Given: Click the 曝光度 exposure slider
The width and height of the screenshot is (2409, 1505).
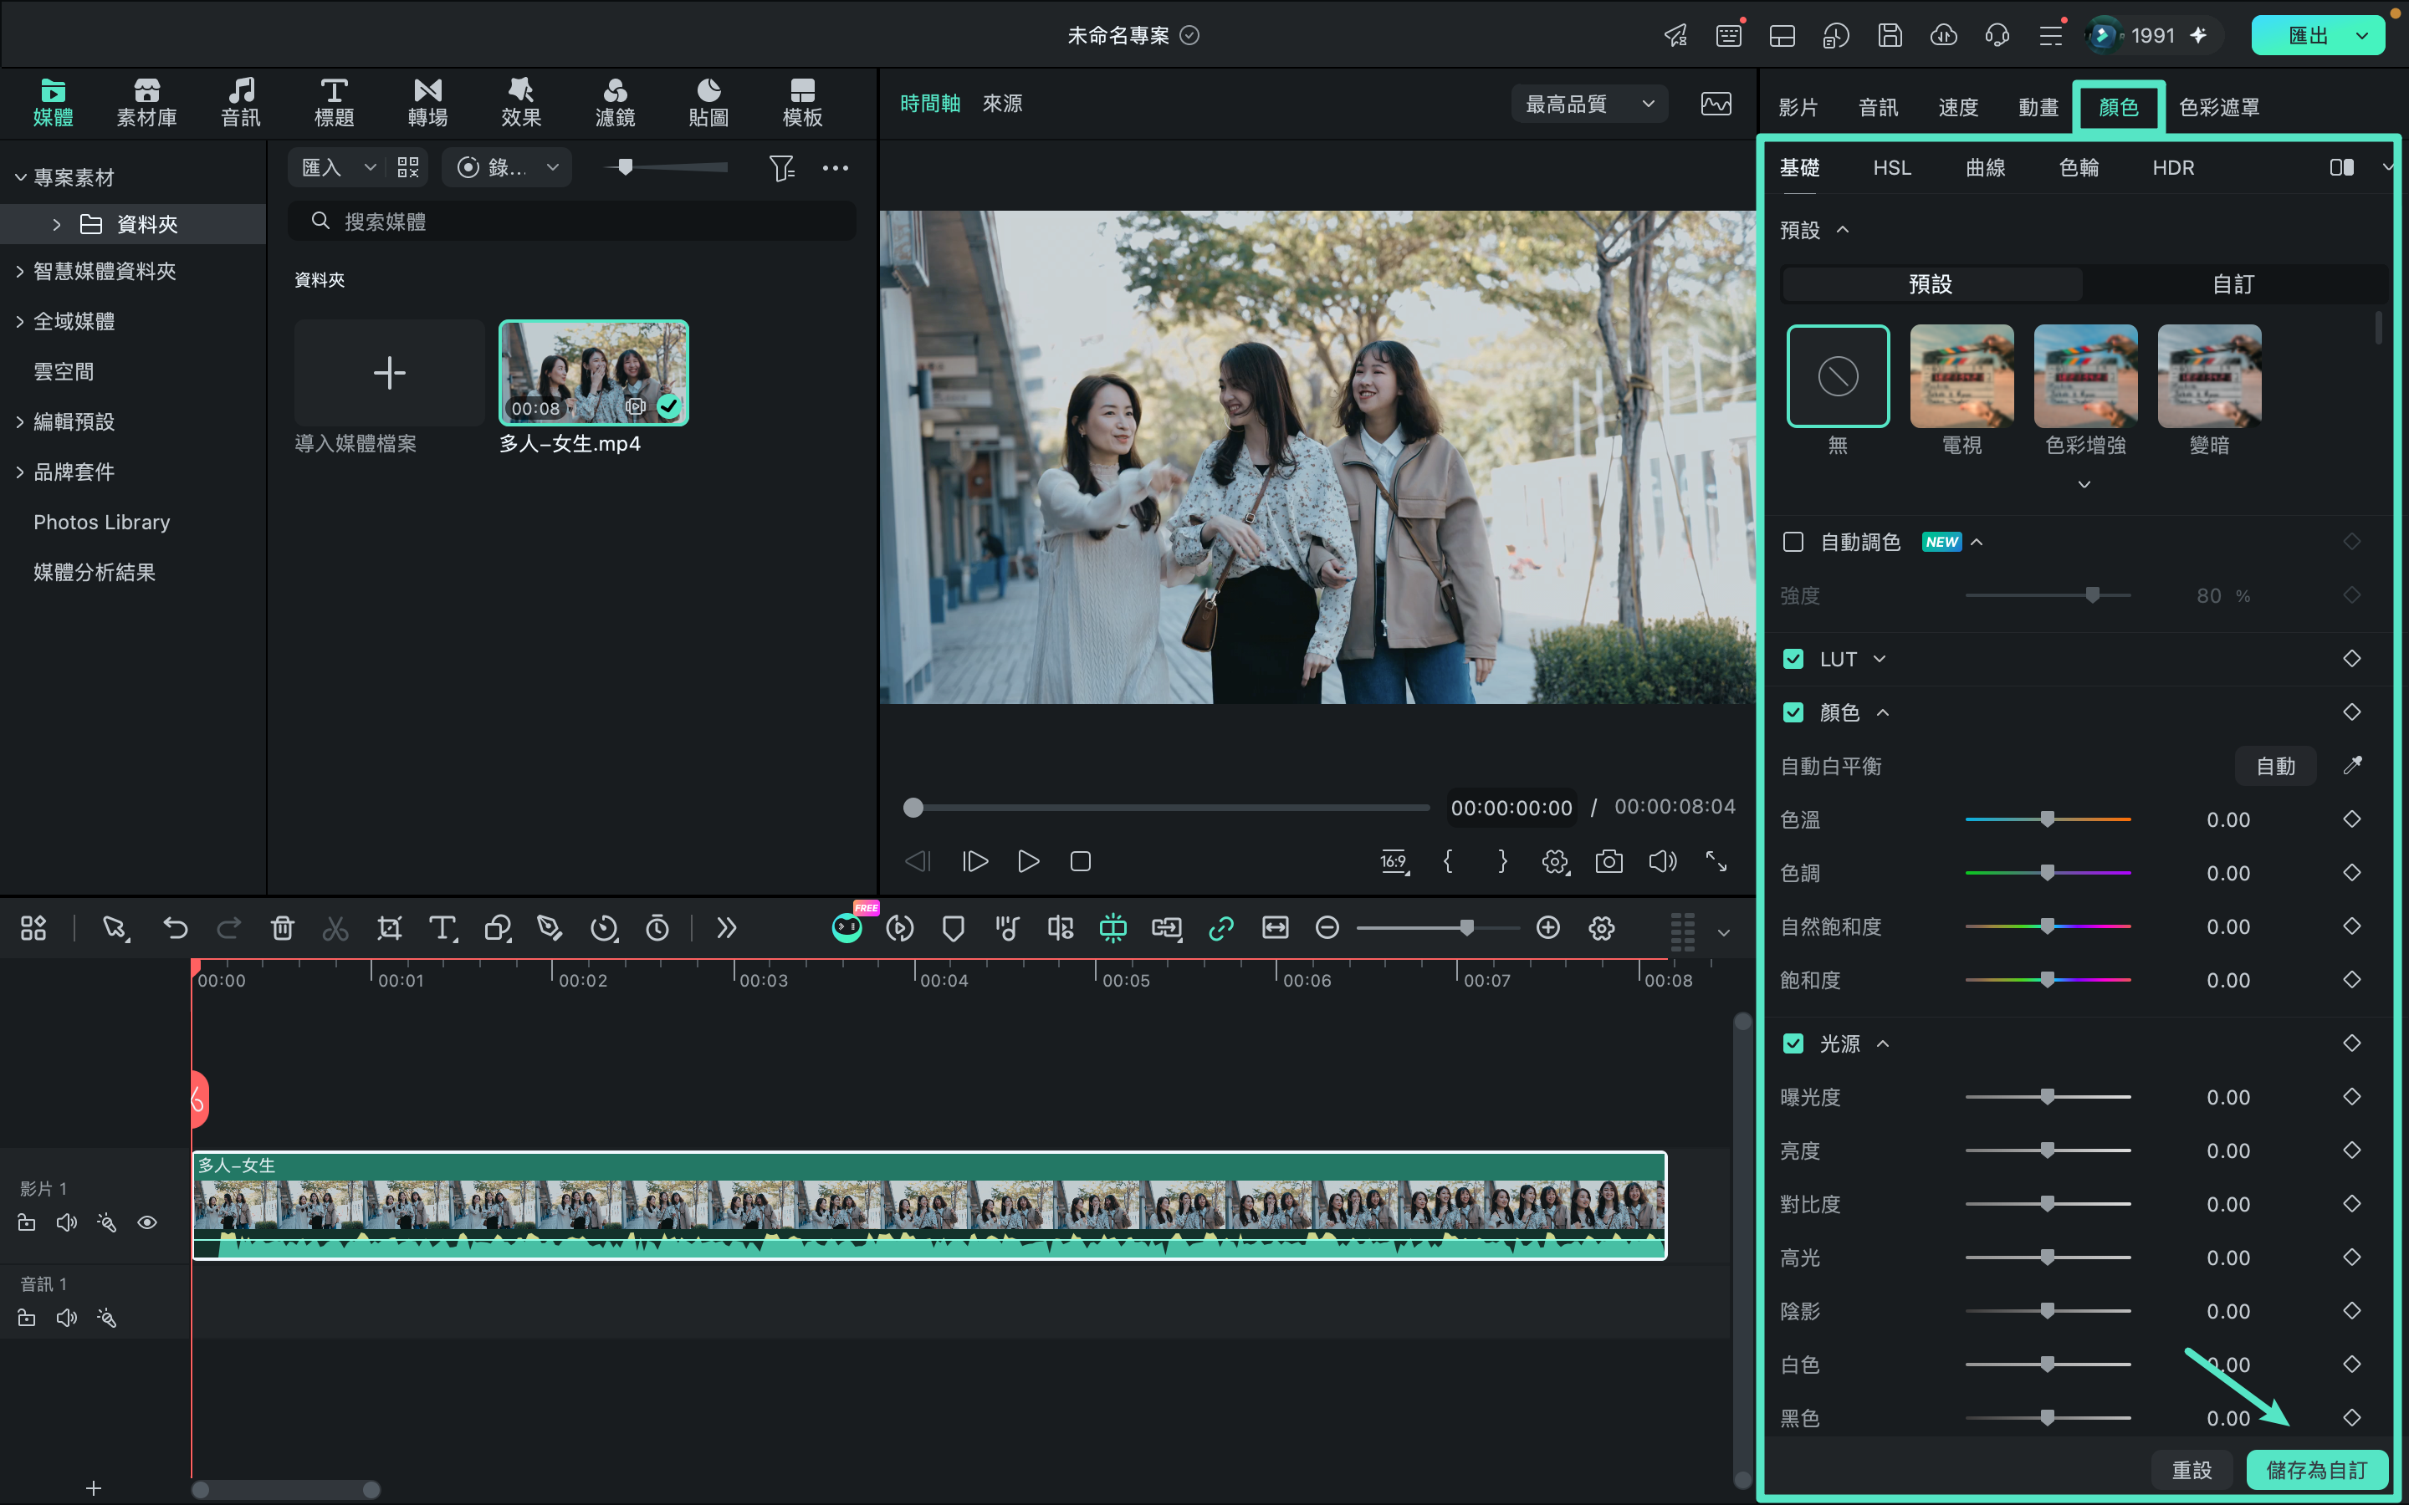Looking at the screenshot, I should coord(2048,1097).
